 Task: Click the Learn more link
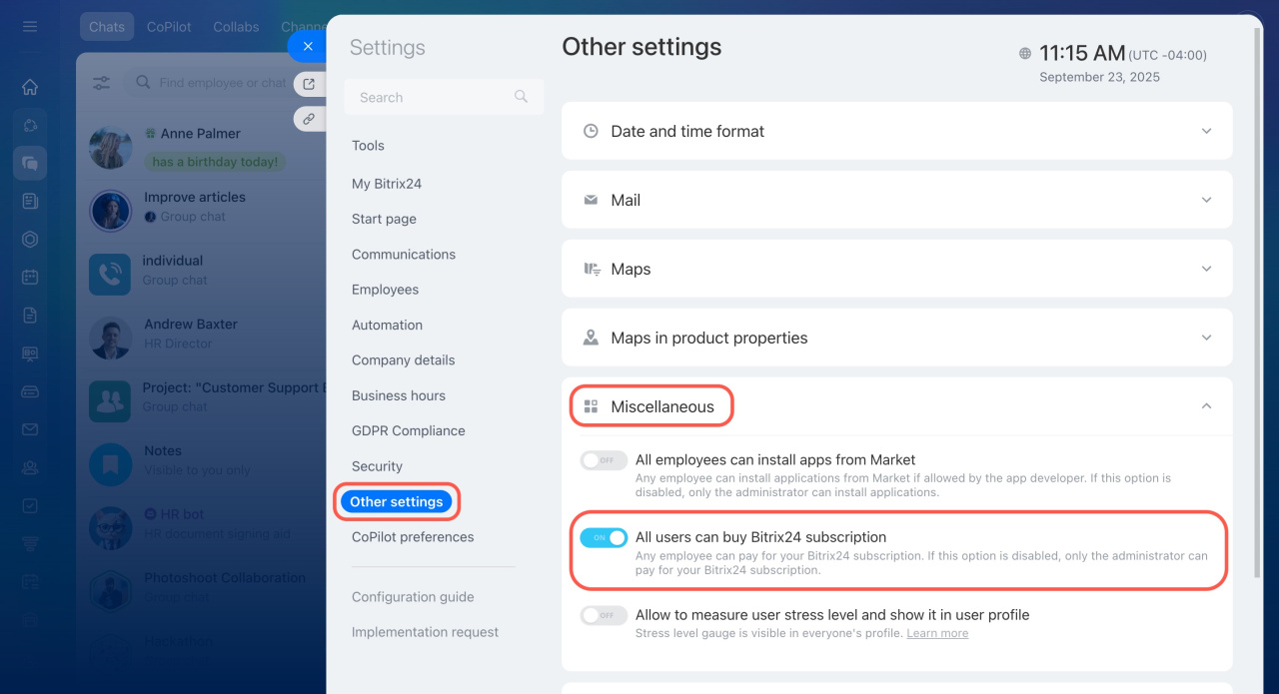click(937, 633)
